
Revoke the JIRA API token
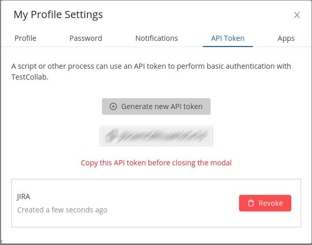pyautogui.click(x=265, y=203)
